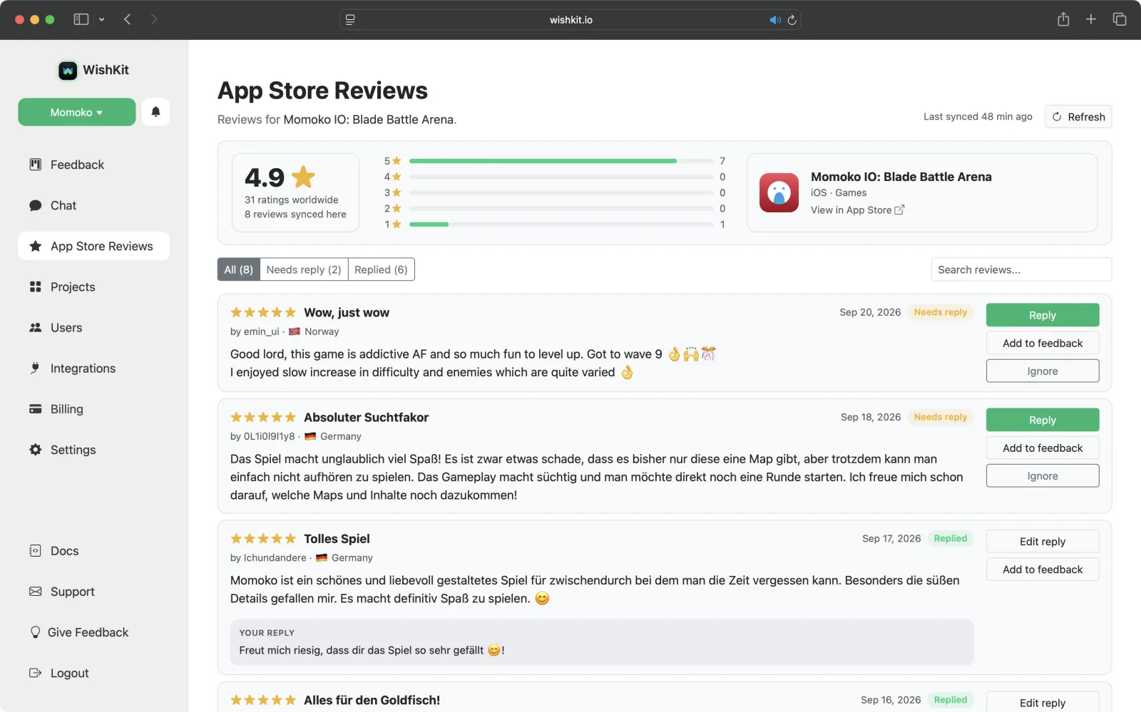Click the Chat bubble icon
1141x712 pixels.
coord(35,205)
